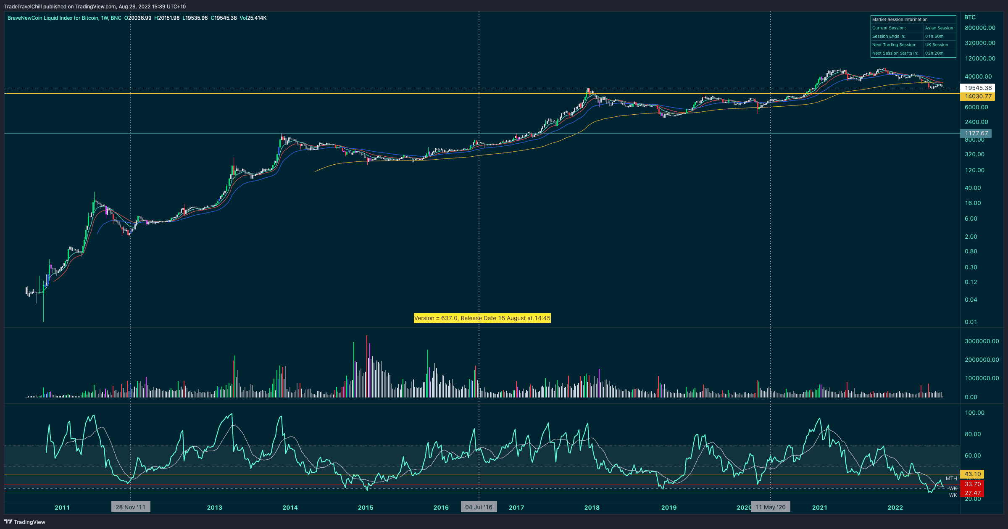This screenshot has width=1008, height=529.
Task: Click the 800000.00 price axis label
Action: coord(980,28)
